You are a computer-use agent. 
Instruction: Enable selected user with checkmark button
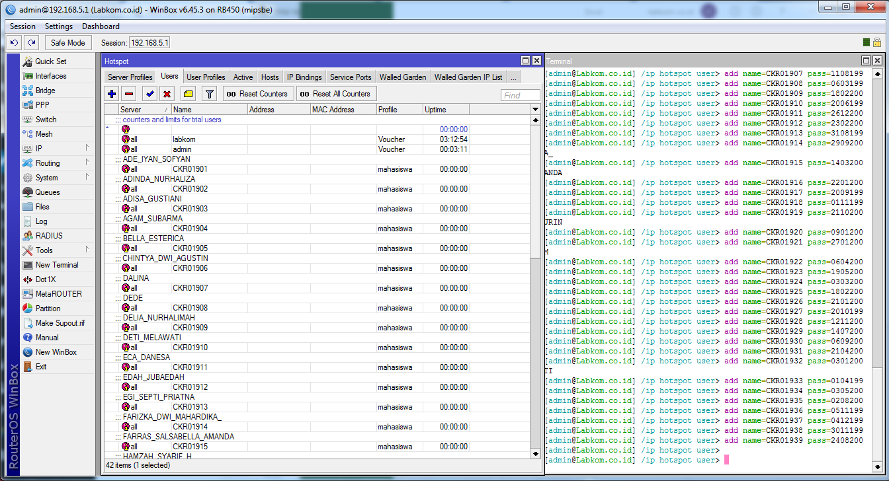pyautogui.click(x=150, y=94)
